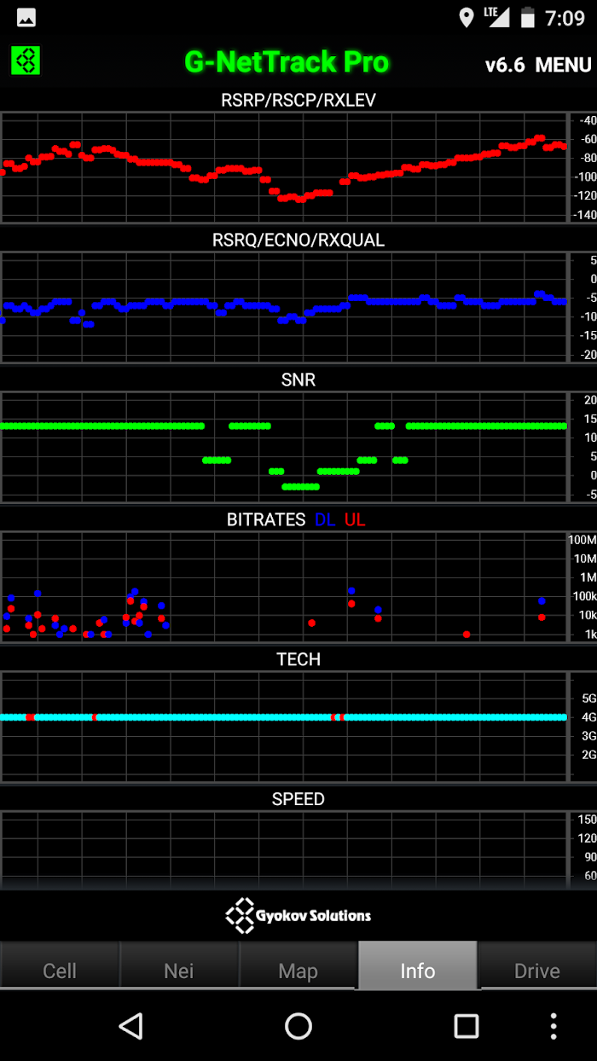Tap the location pin status icon
The height and width of the screenshot is (1061, 597).
[467, 17]
